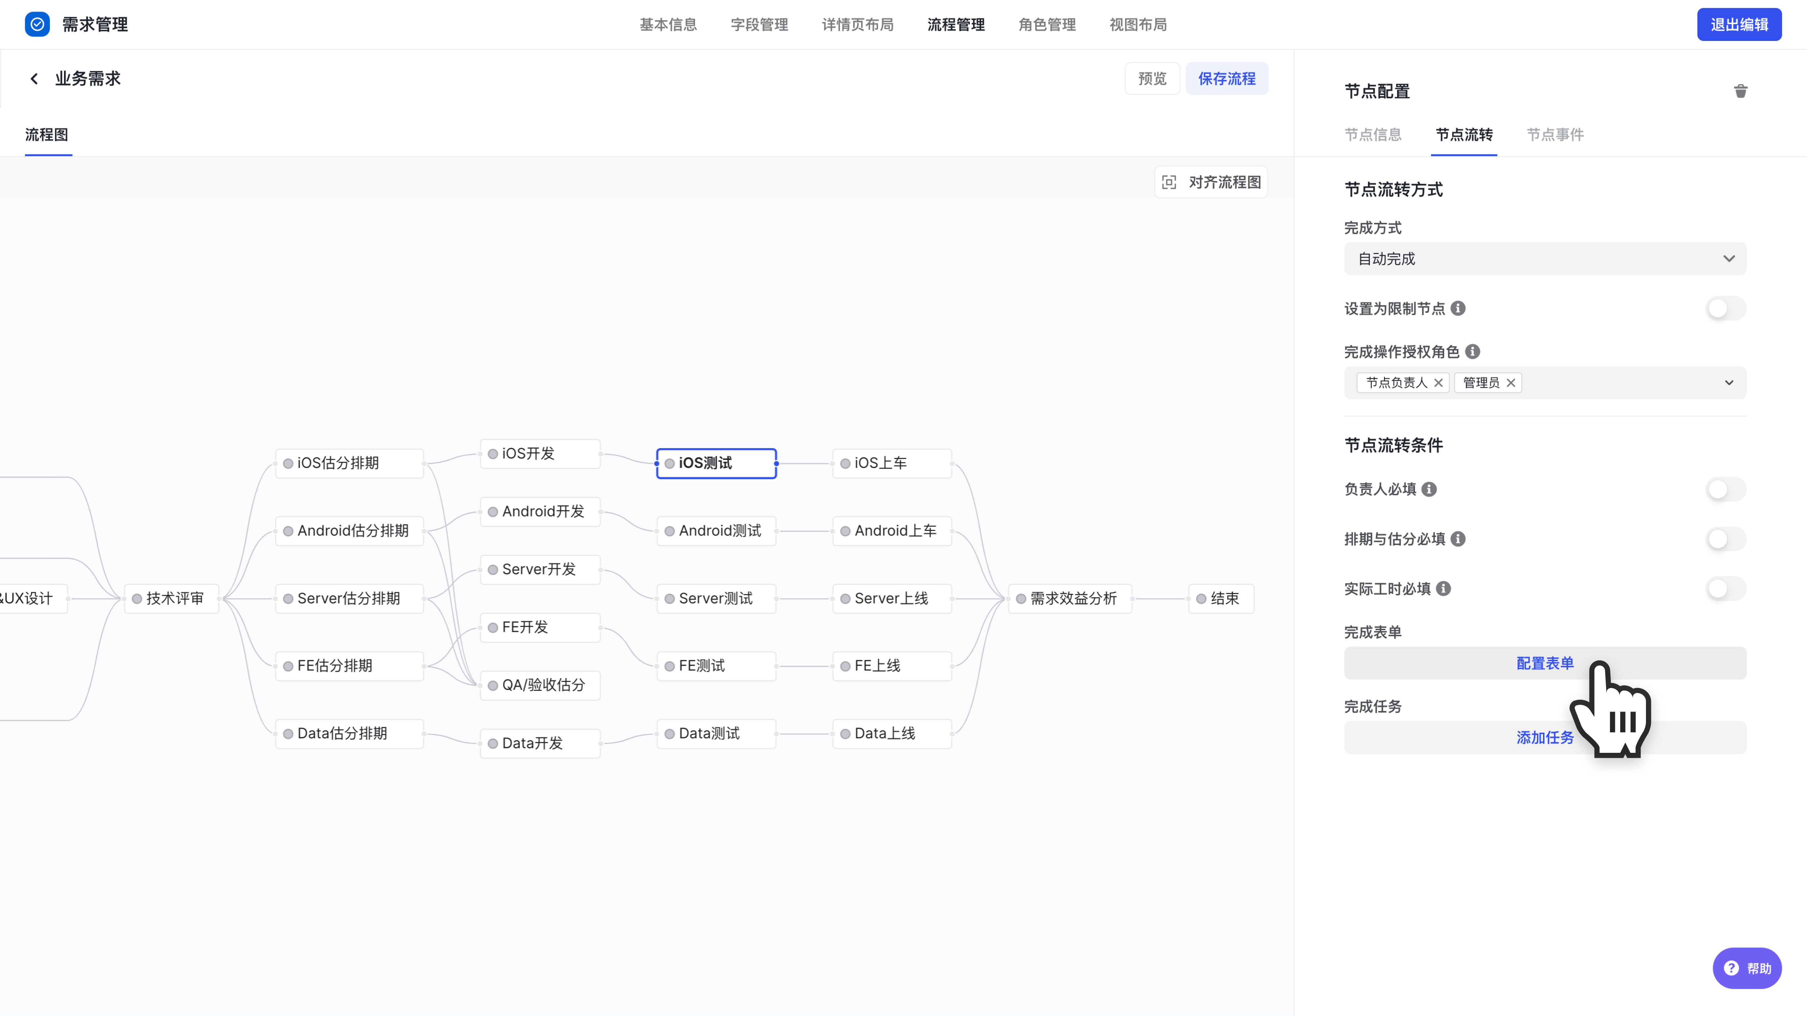Click status dot of 技术评审 node

tap(137, 599)
